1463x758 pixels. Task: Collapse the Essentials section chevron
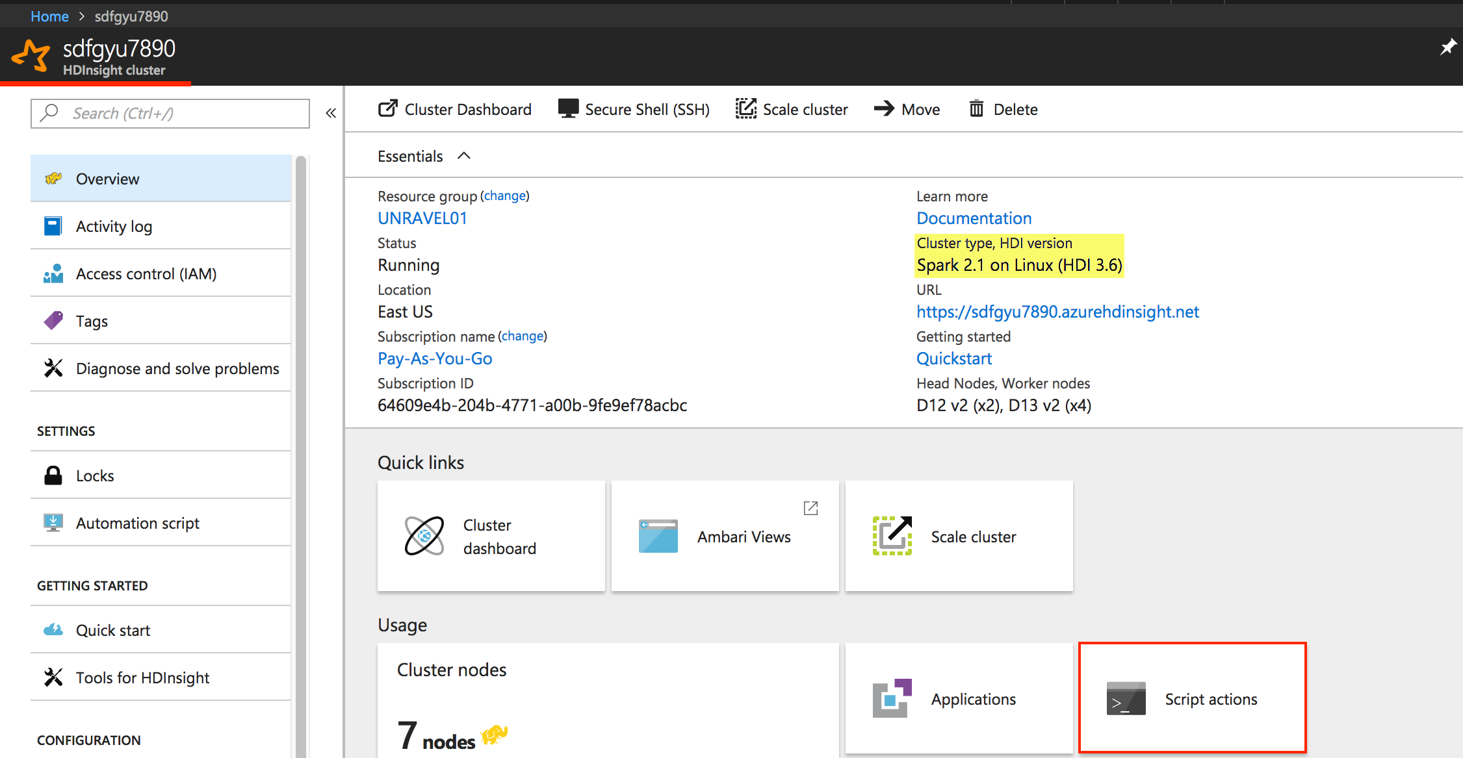pos(464,156)
